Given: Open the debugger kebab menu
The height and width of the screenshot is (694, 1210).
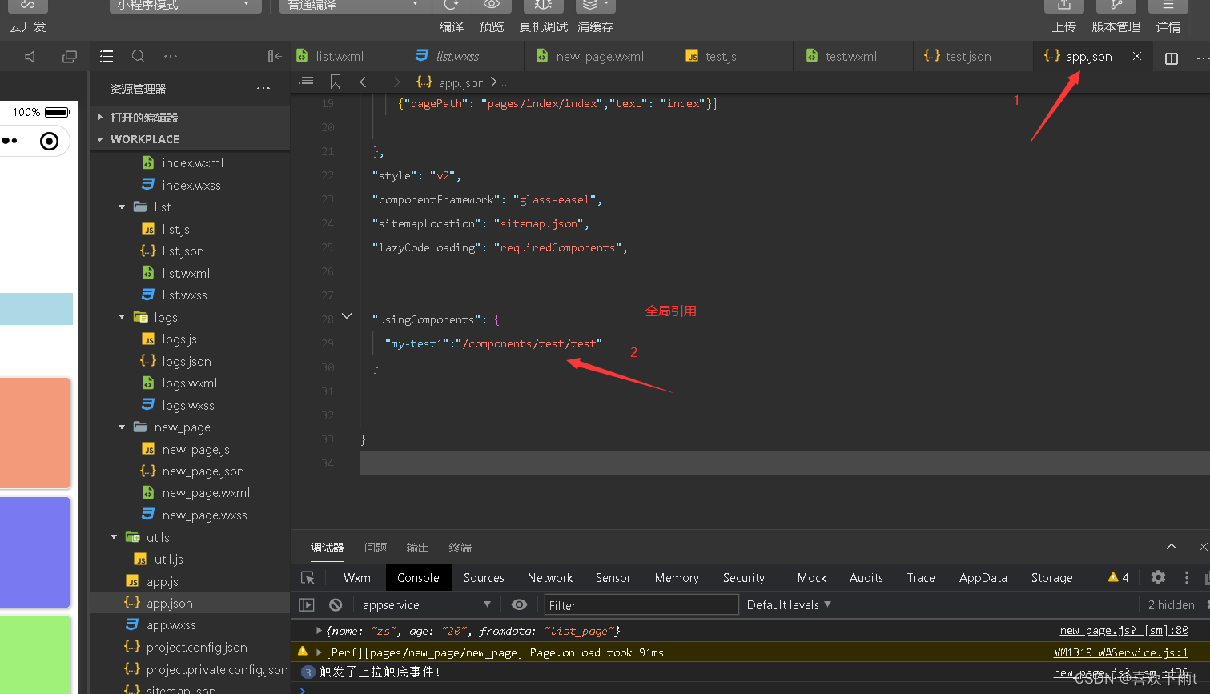Looking at the screenshot, I should [1187, 577].
